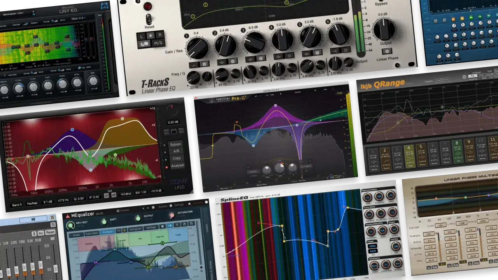Enable the Linear Phase power button
Screen dimensions: 498x280
tap(386, 51)
